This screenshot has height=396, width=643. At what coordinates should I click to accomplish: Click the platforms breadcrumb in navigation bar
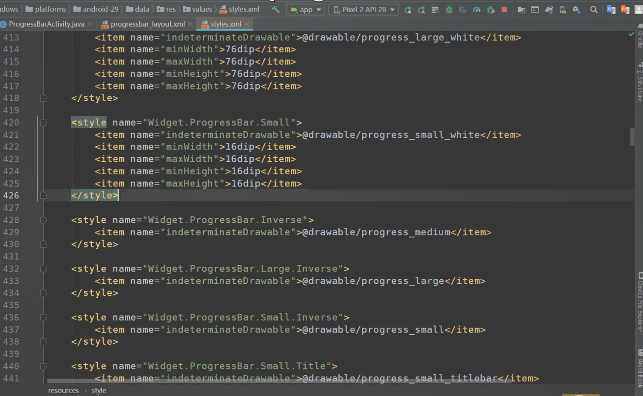point(45,9)
